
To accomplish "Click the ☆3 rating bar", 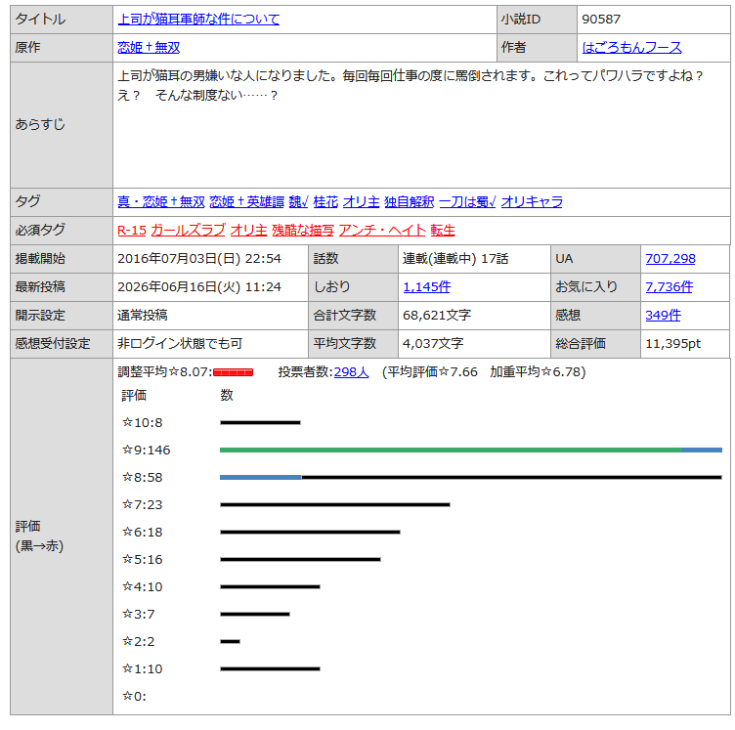I will click(x=255, y=615).
